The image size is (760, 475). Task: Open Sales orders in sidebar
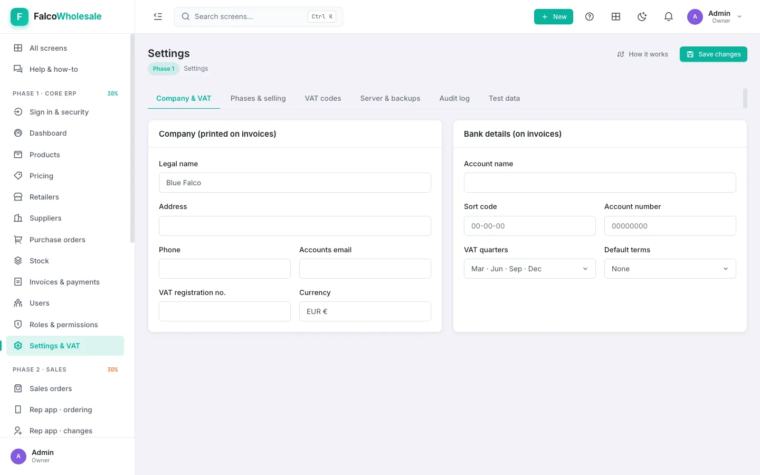point(65,388)
